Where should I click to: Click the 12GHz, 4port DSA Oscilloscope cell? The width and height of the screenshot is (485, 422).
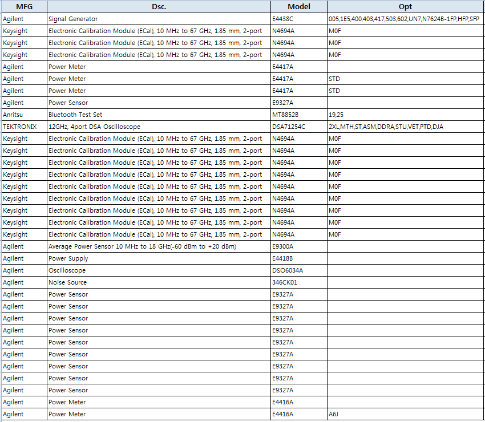[x=159, y=127]
